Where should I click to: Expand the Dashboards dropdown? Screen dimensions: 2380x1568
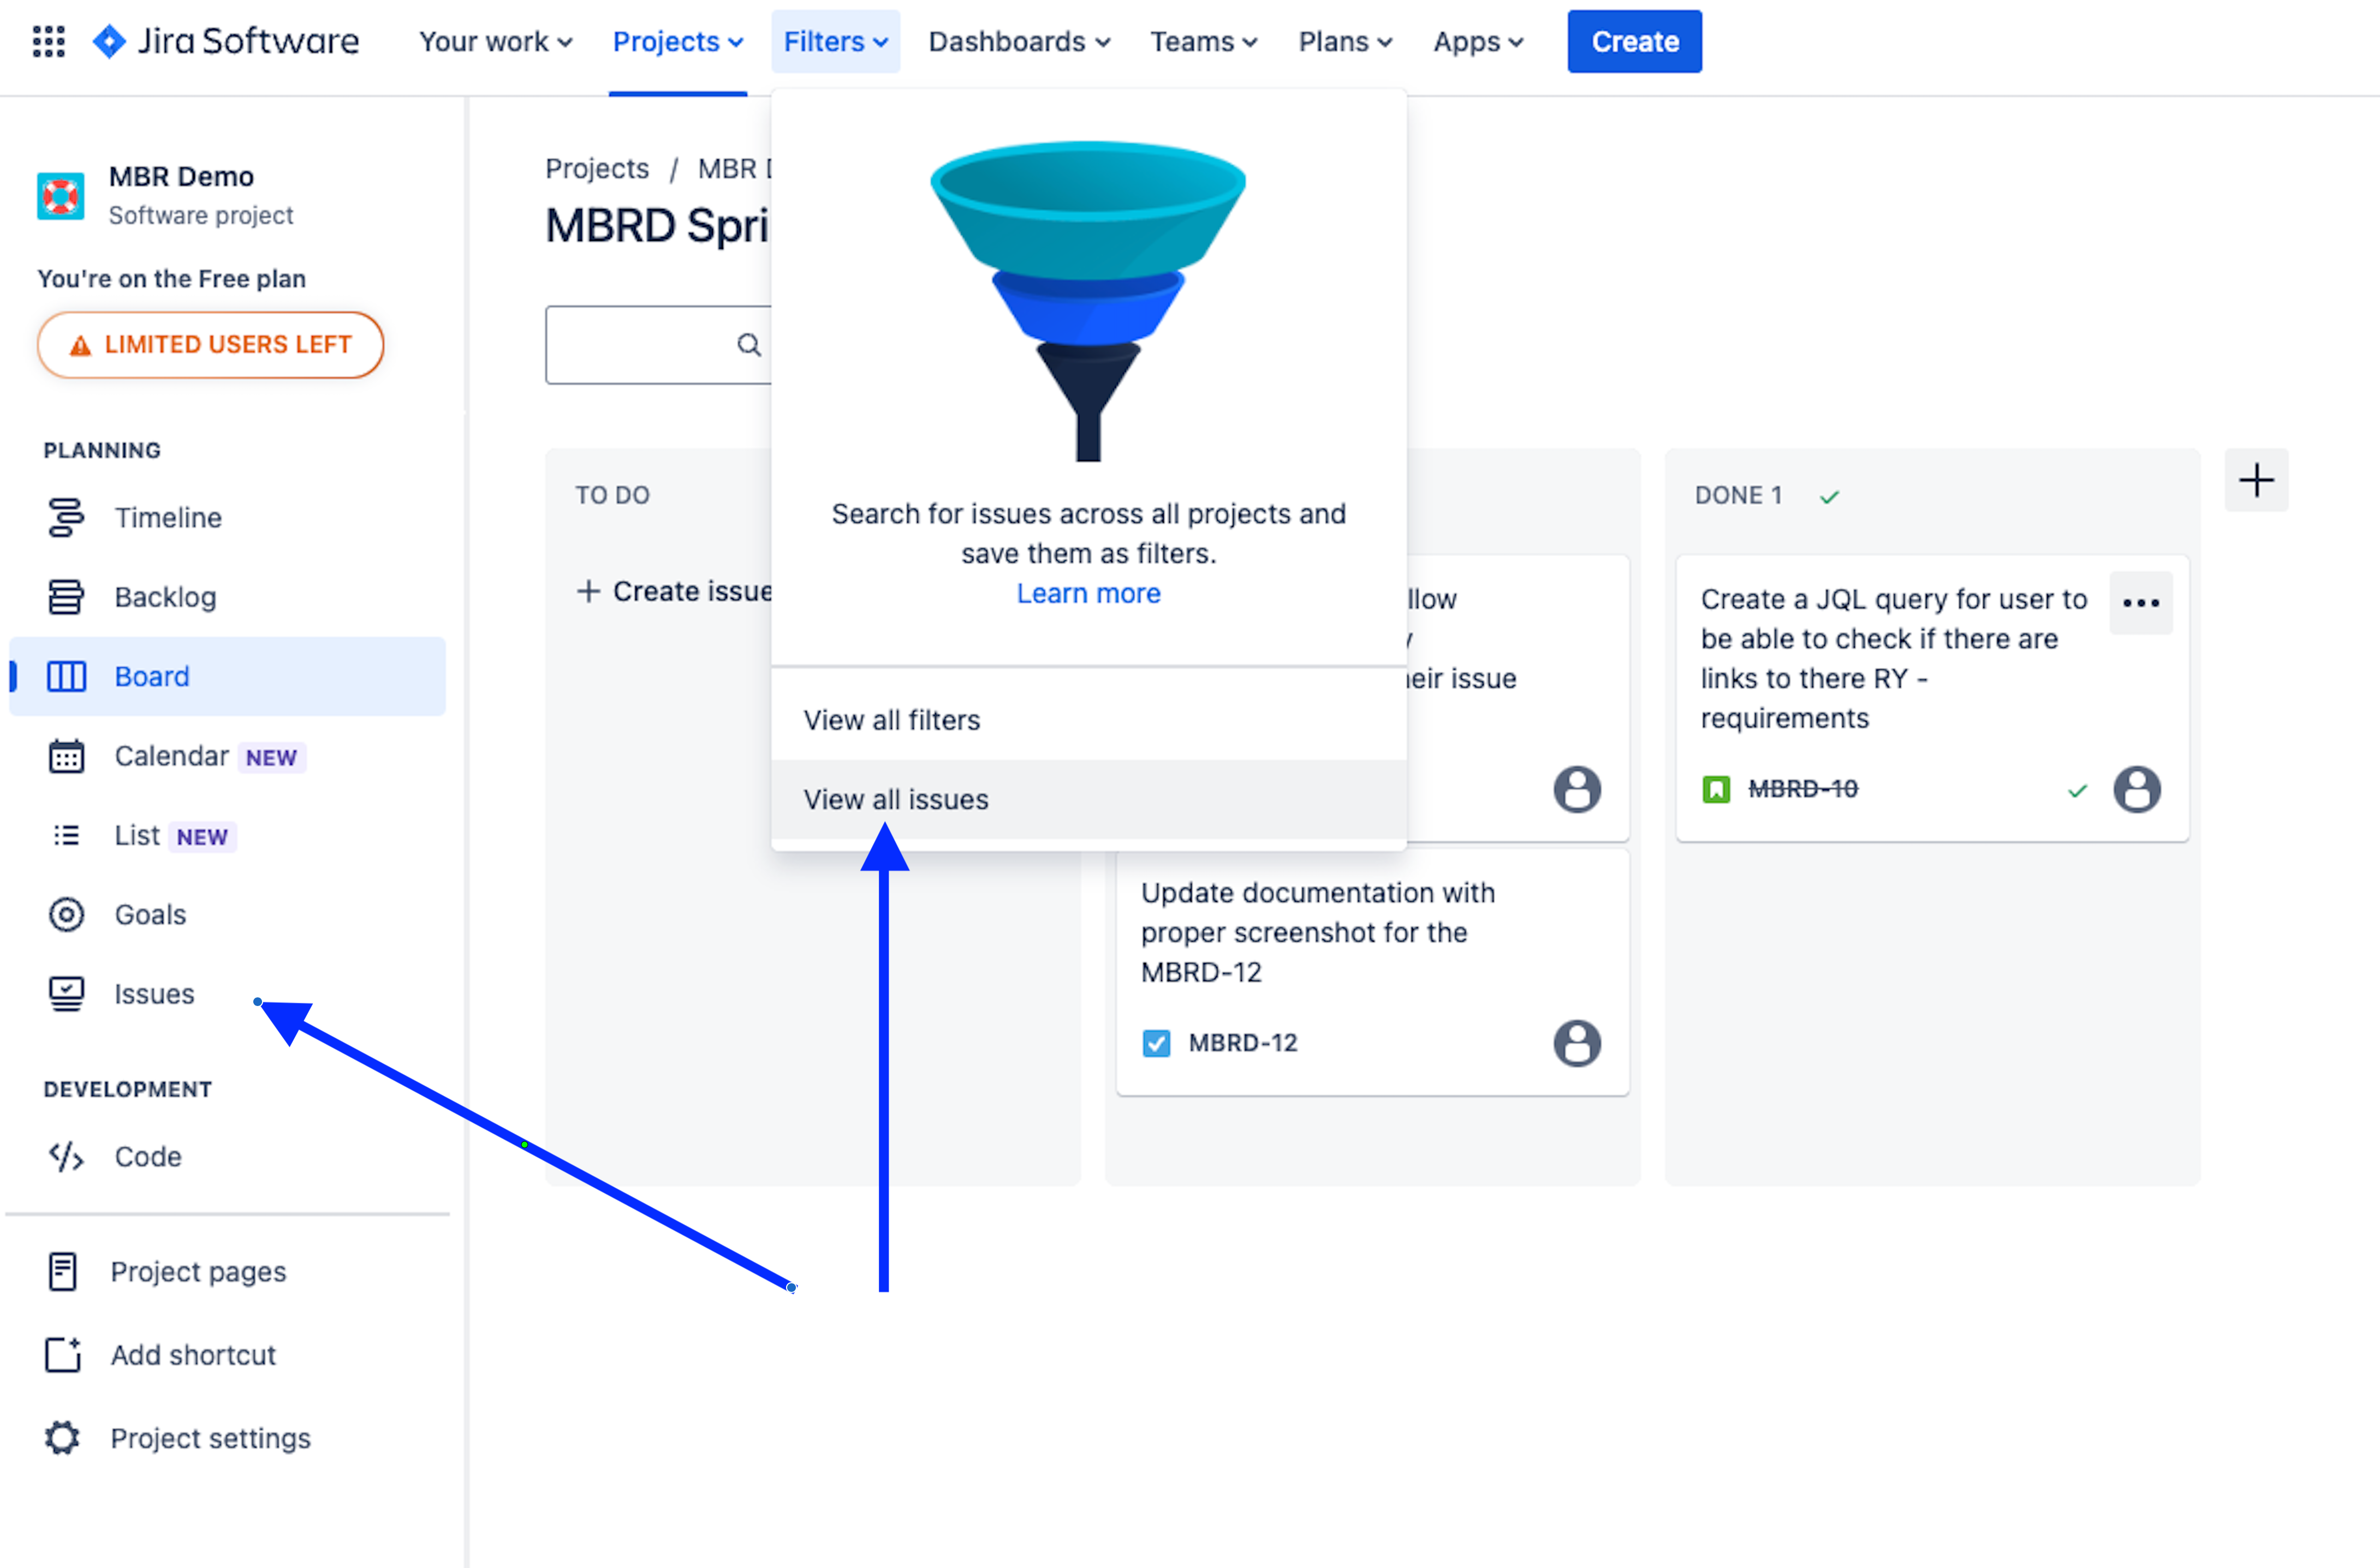coord(1019,42)
